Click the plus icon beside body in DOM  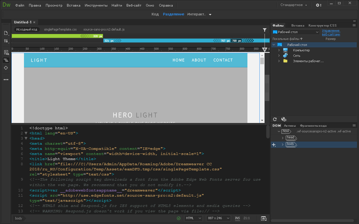(x=274, y=145)
